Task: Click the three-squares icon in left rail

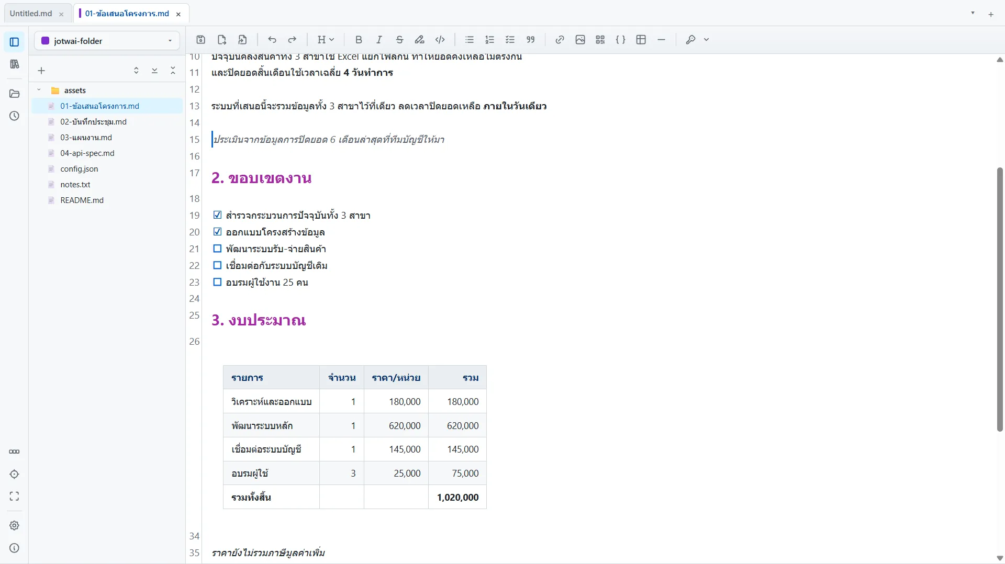Action: pyautogui.click(x=14, y=452)
